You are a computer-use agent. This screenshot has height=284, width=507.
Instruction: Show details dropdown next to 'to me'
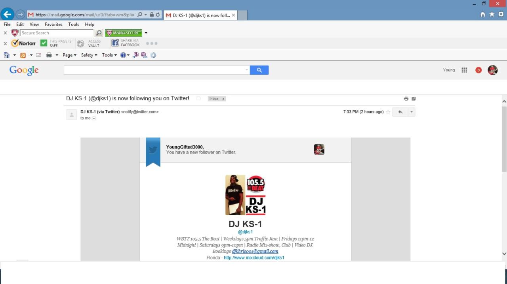click(x=94, y=118)
